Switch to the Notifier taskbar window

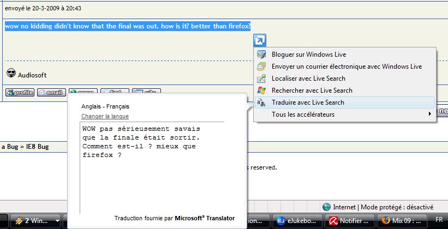349,221
